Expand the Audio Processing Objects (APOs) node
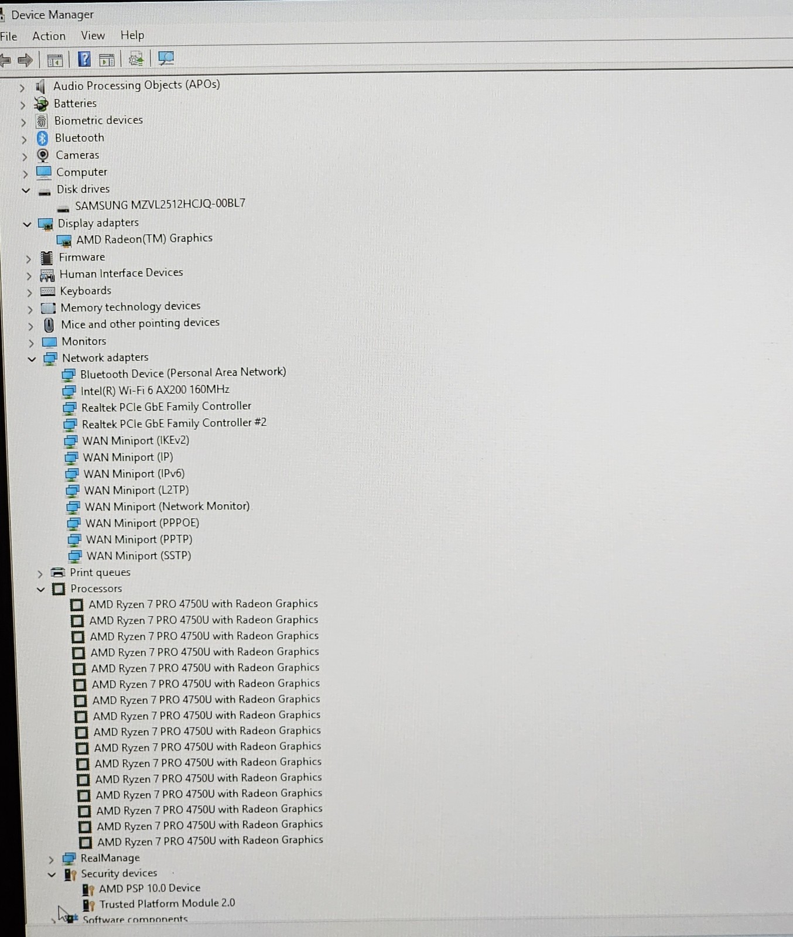The image size is (793, 937). pos(22,88)
